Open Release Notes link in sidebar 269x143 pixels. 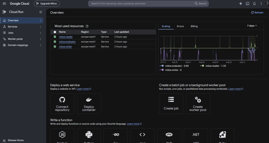(16, 140)
